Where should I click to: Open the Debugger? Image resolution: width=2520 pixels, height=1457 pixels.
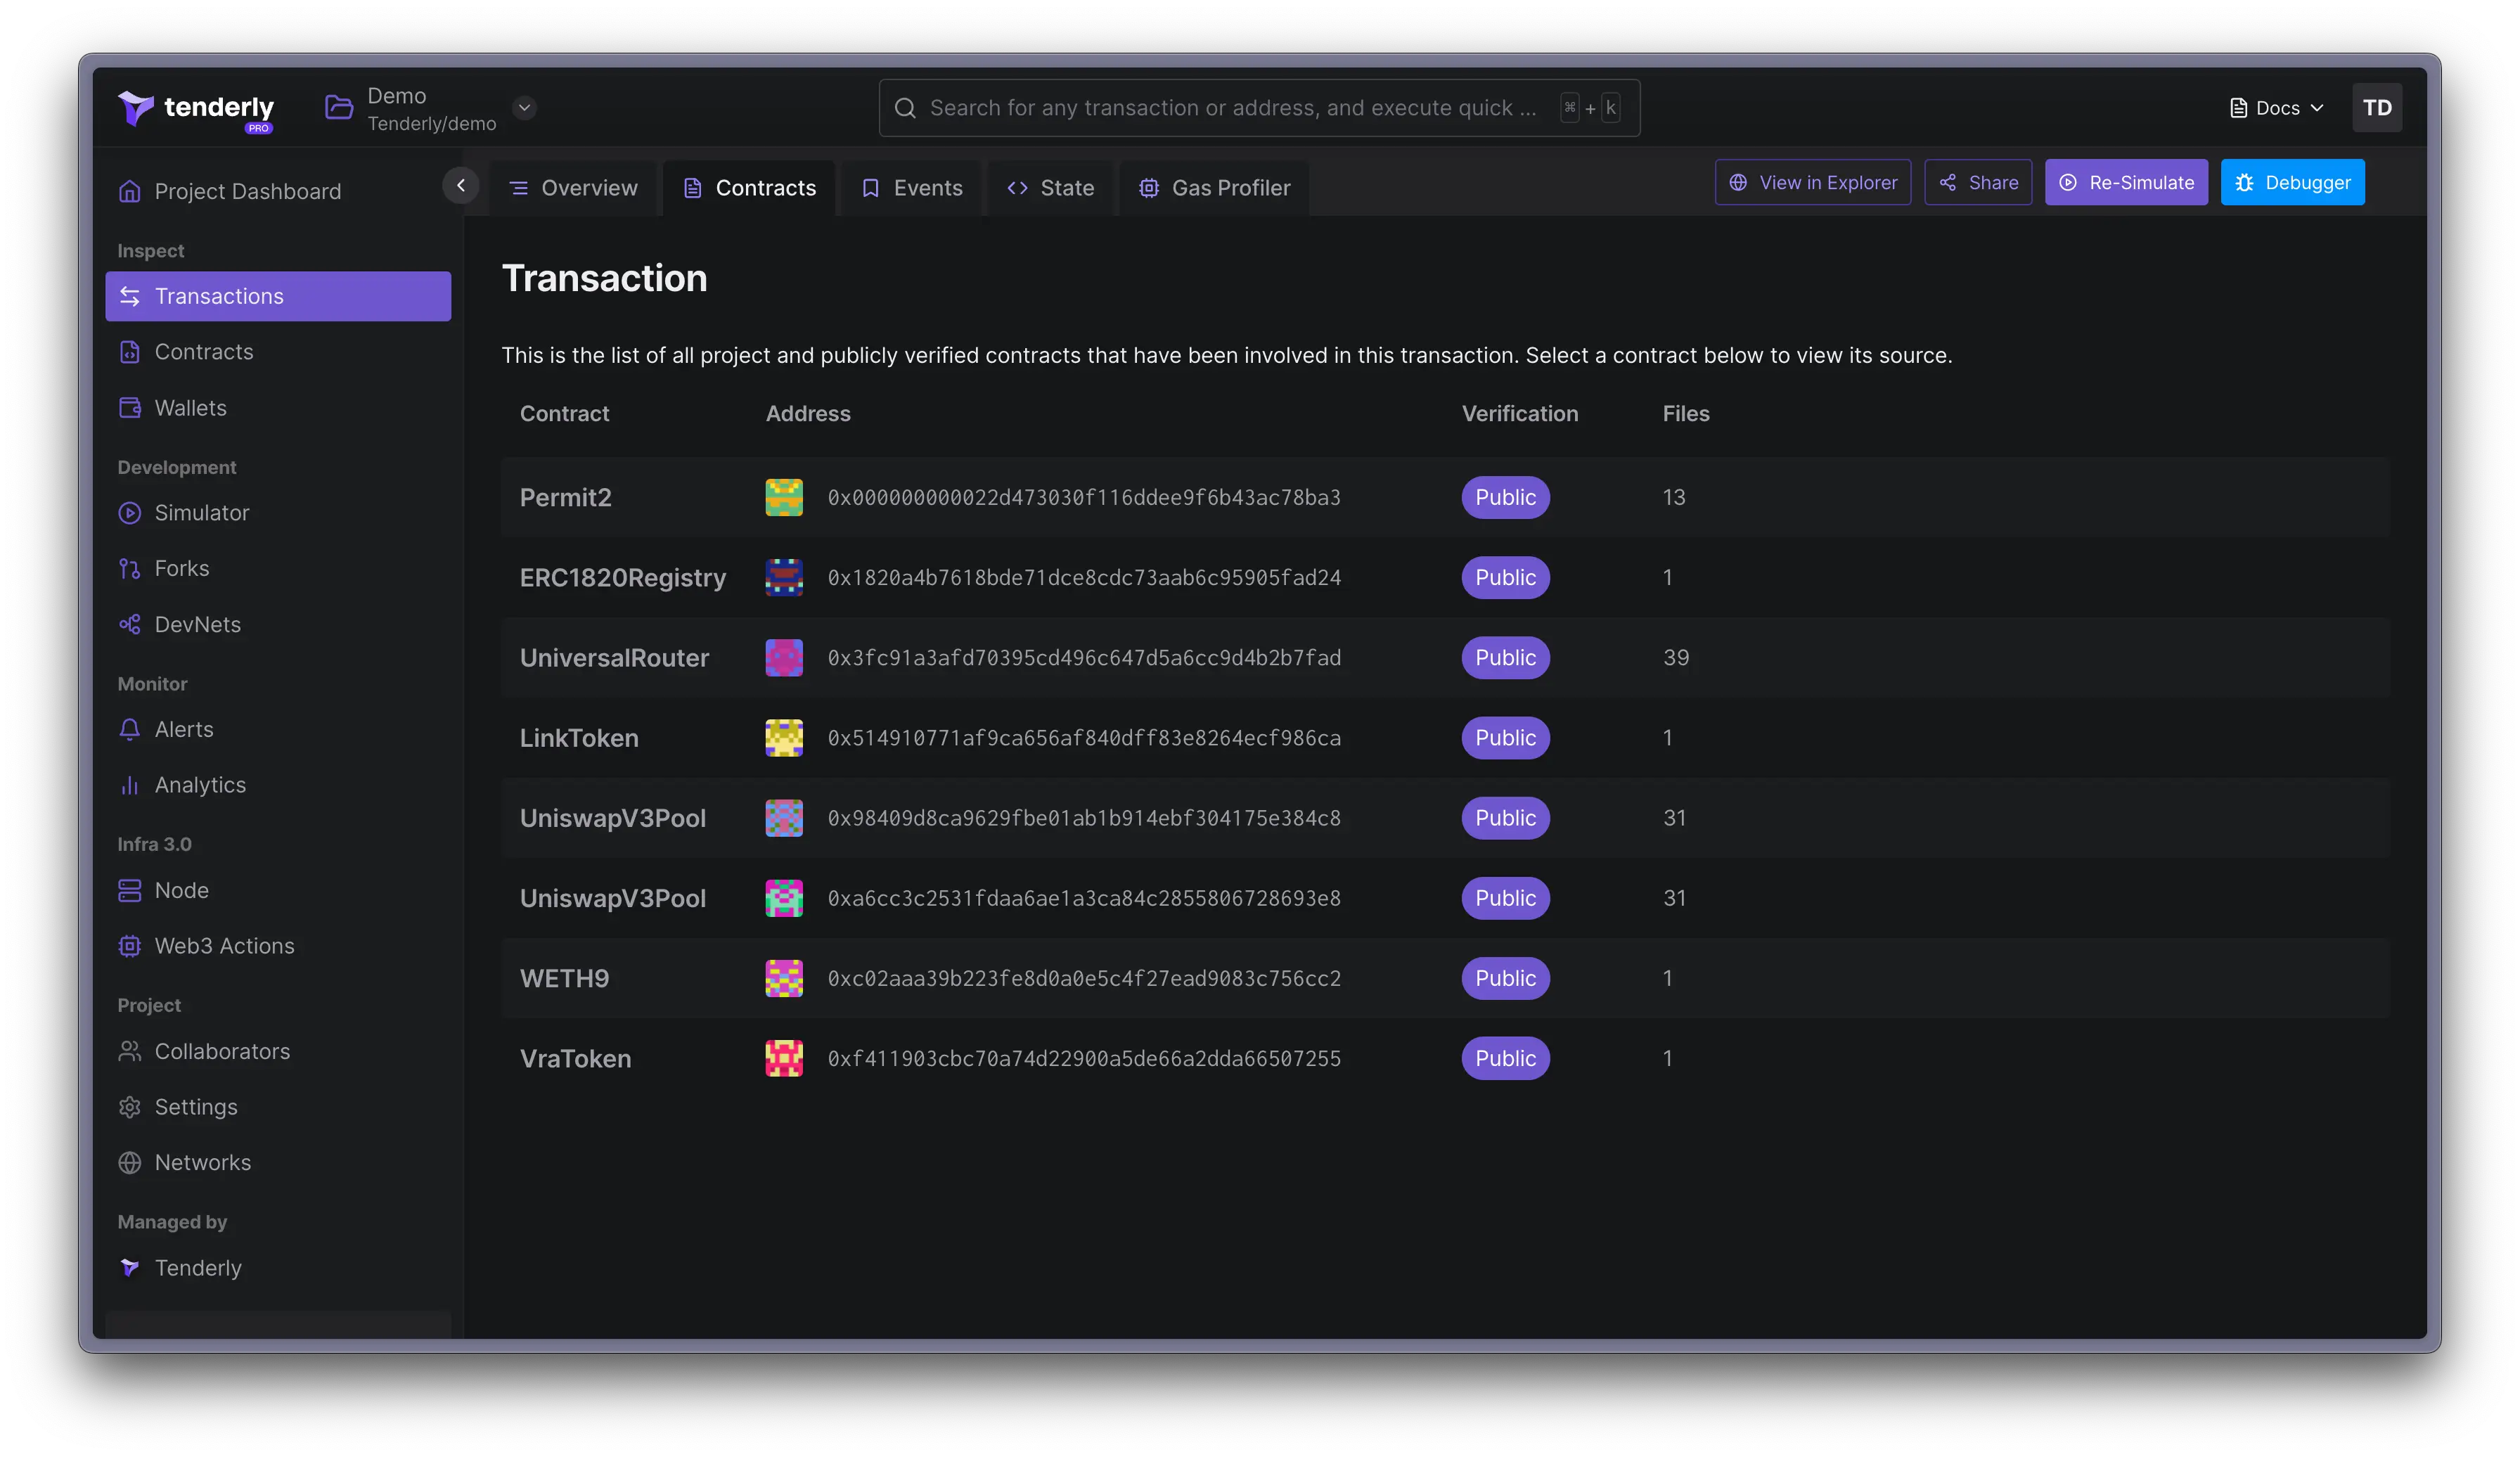click(2292, 183)
